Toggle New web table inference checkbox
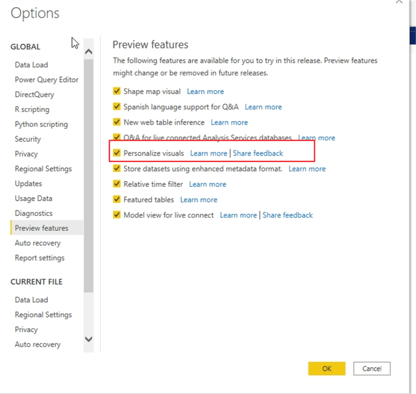 pyautogui.click(x=116, y=122)
